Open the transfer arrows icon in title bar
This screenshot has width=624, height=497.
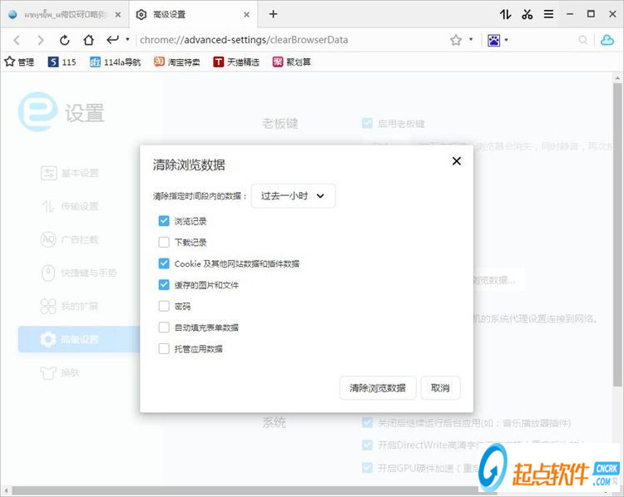tap(505, 15)
